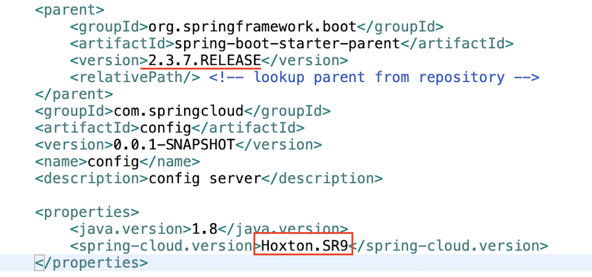Click the opening <java.version> tag
Viewport: 592px width, 277px height.
click(x=130, y=229)
